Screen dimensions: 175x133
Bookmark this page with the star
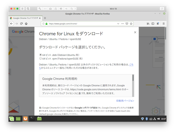tap(131, 24)
